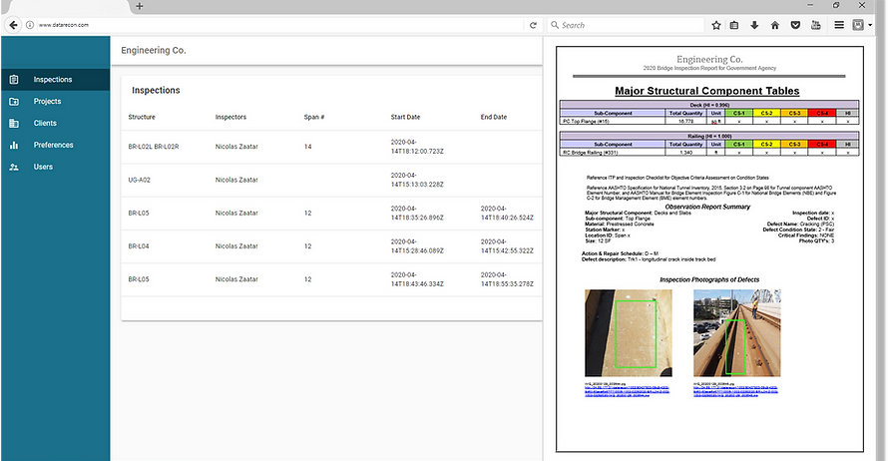Open a new tab with plus button
The image size is (888, 461).
click(x=140, y=6)
